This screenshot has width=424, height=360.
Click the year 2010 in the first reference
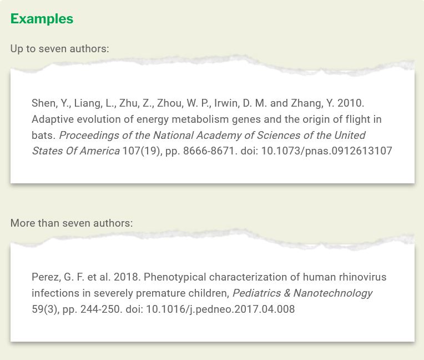click(352, 103)
